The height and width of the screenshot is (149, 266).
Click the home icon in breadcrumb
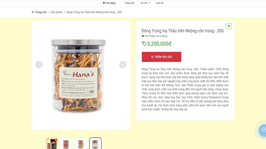33,12
